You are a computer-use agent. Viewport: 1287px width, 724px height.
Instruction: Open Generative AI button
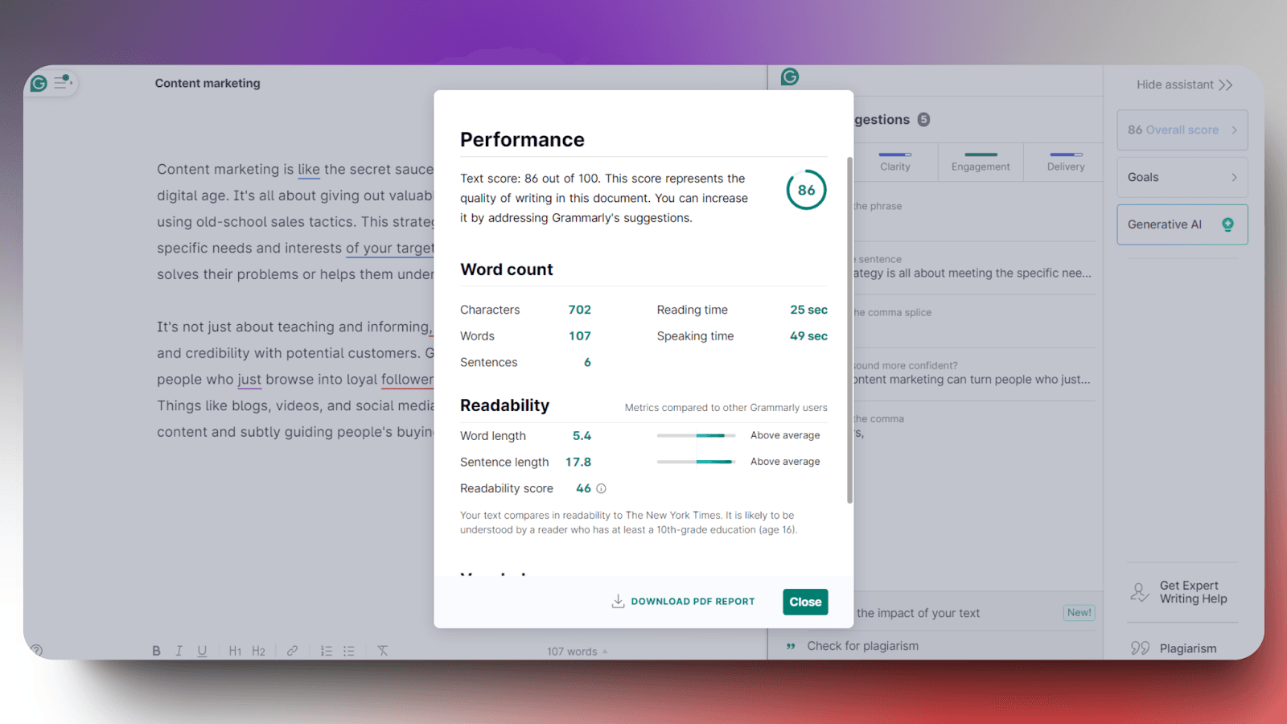pos(1182,224)
